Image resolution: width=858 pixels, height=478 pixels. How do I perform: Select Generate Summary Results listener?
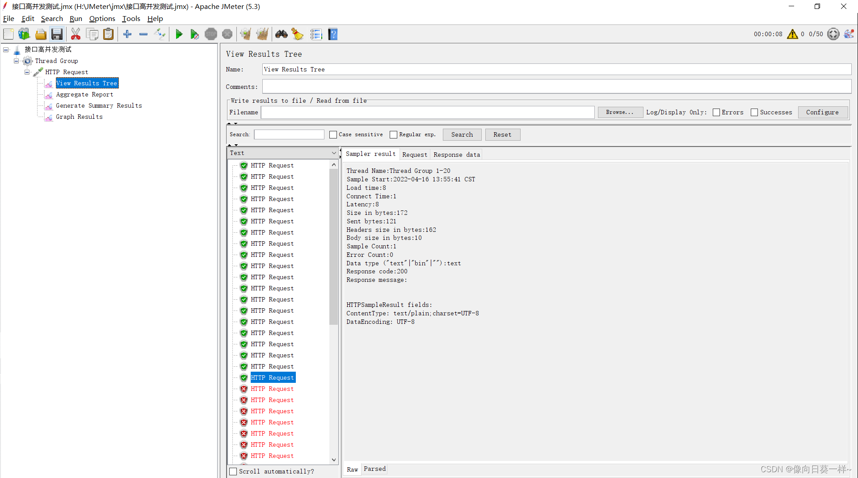coord(99,106)
